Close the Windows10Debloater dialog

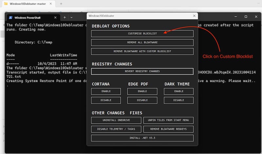[x=194, y=16]
